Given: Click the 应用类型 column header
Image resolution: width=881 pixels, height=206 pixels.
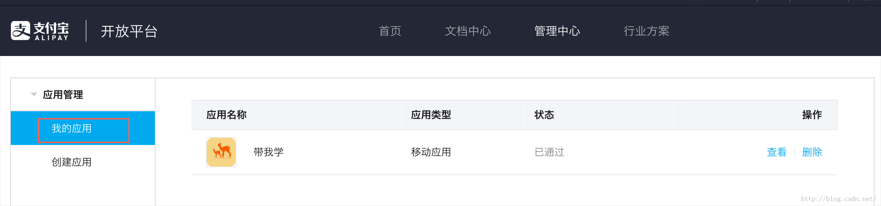Looking at the screenshot, I should 431,115.
